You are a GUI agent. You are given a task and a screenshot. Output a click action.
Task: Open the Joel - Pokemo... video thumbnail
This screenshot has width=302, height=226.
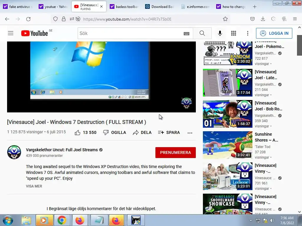[x=227, y=53]
